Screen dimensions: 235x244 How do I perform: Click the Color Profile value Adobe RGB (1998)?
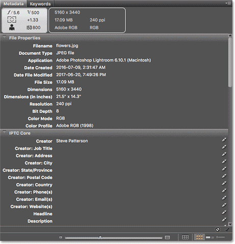75,126
